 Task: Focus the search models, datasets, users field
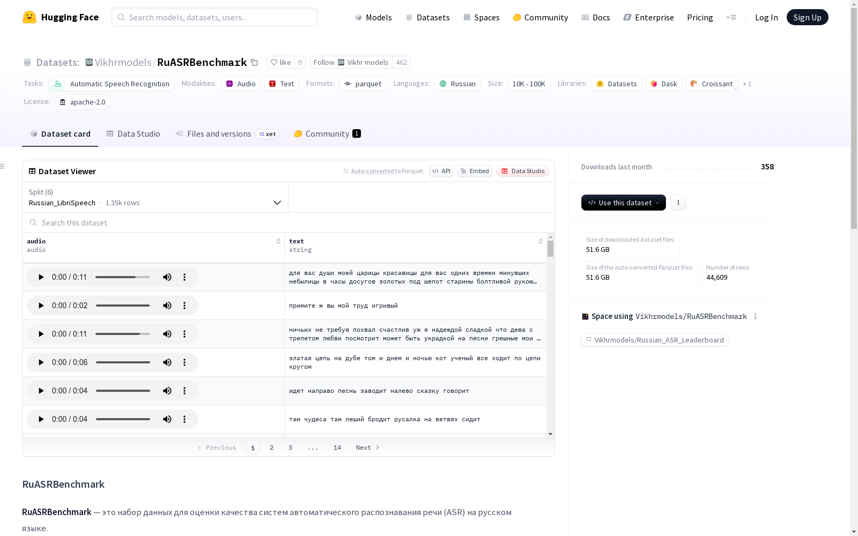pyautogui.click(x=214, y=17)
